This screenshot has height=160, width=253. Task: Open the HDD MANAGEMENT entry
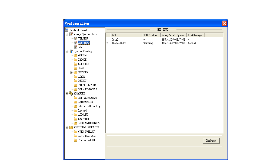tap(88, 98)
